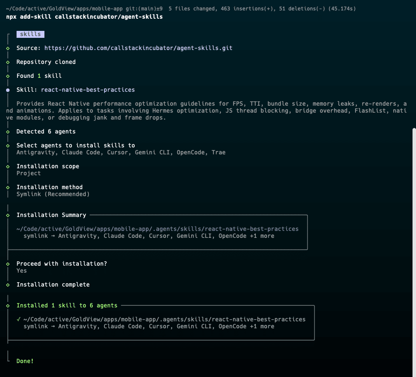Viewport: 416px width, 377px height.
Task: Open the callstackincubator agent-skills GitHub URL
Action: 138,48
